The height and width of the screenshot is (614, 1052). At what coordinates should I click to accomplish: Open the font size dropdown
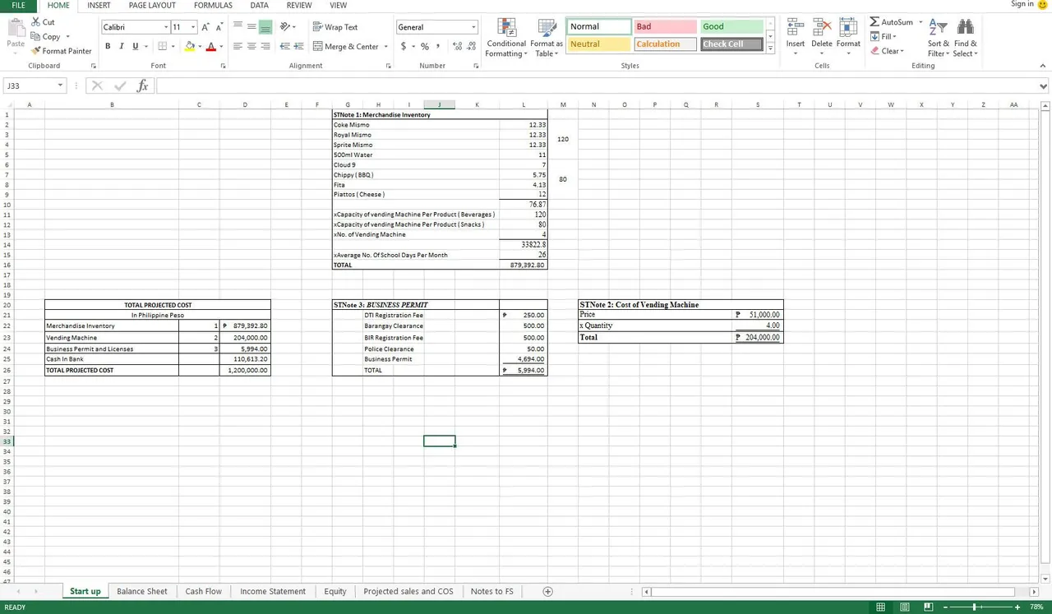pyautogui.click(x=193, y=27)
